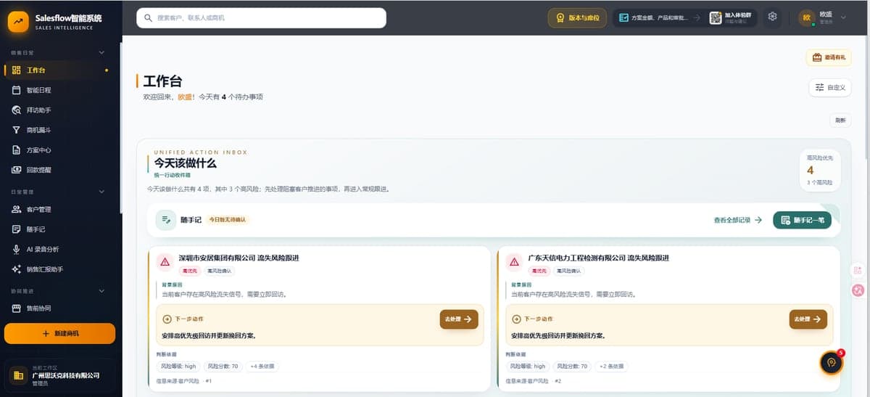The image size is (870, 397).
Task: Click warning icon on 深圳市安居集团 card
Action: 165,262
